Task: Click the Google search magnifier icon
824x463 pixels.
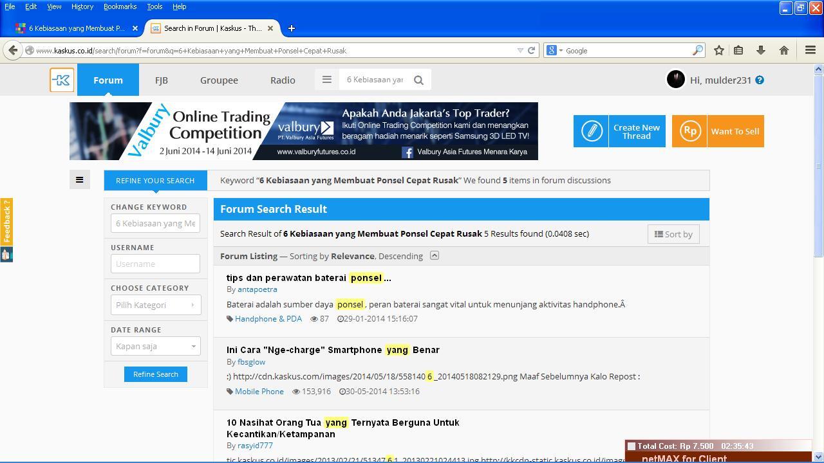Action: click(697, 50)
